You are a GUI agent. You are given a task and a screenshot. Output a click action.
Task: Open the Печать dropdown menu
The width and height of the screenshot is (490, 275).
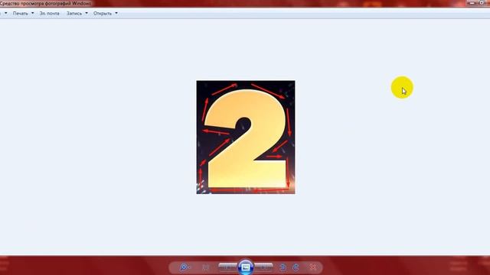point(23,14)
